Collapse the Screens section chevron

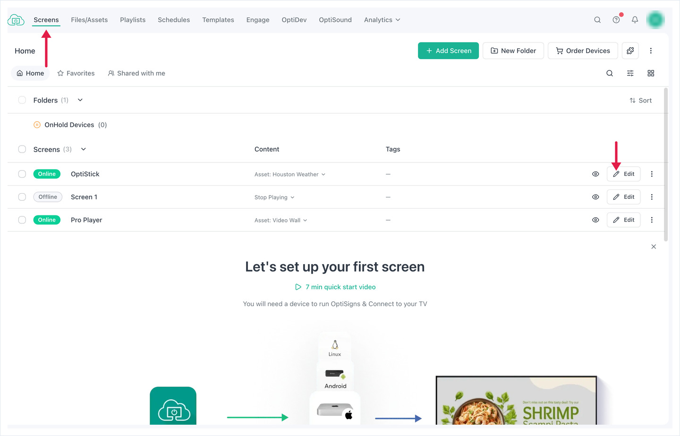[84, 149]
